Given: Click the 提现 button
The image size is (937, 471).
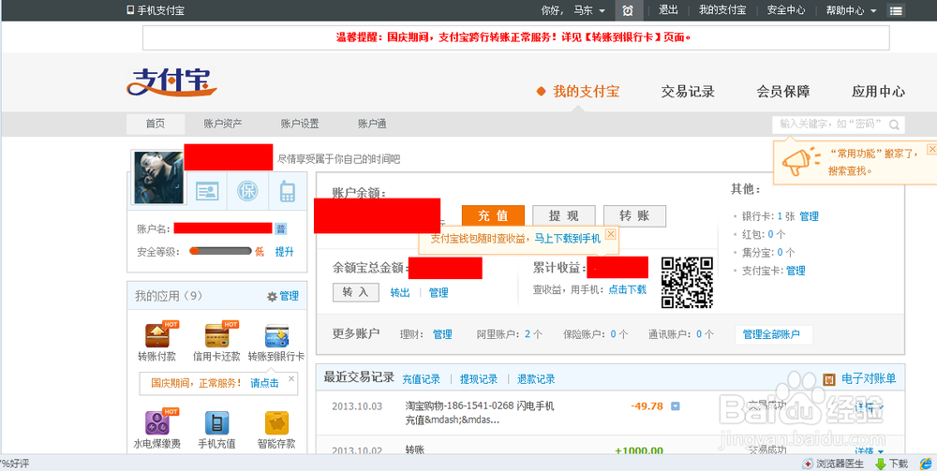Looking at the screenshot, I should pyautogui.click(x=563, y=216).
